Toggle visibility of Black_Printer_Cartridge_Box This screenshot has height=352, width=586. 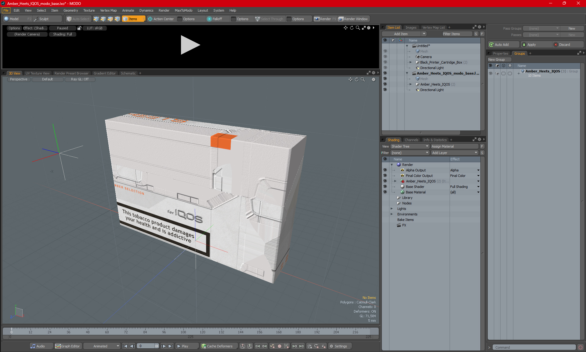(x=385, y=62)
